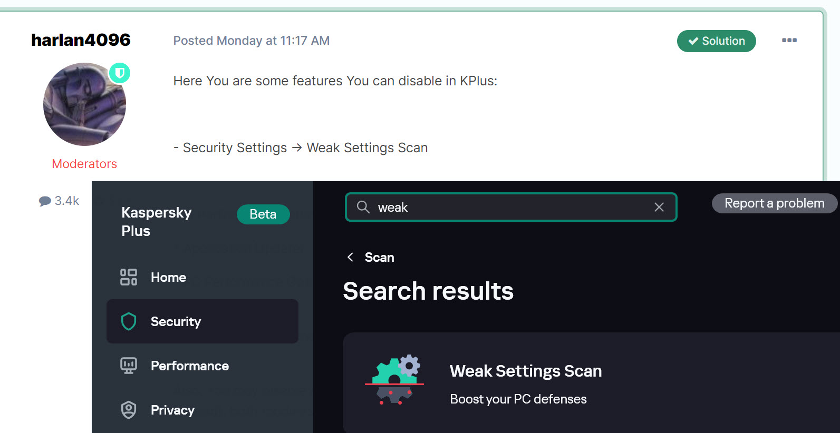Open harlan4096's profile avatar

click(x=84, y=105)
